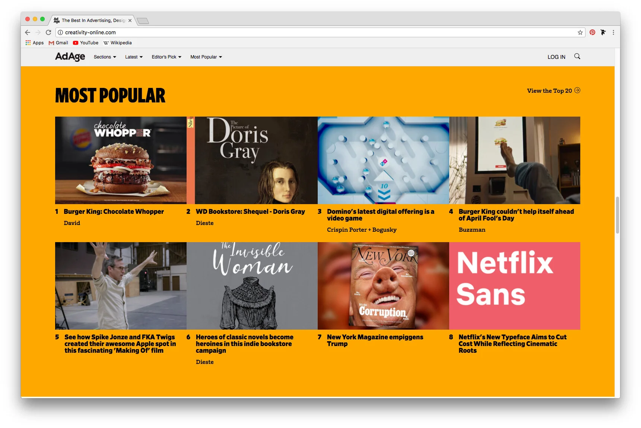Click the agency name David
Screen dimensions: 641x428
72,223
